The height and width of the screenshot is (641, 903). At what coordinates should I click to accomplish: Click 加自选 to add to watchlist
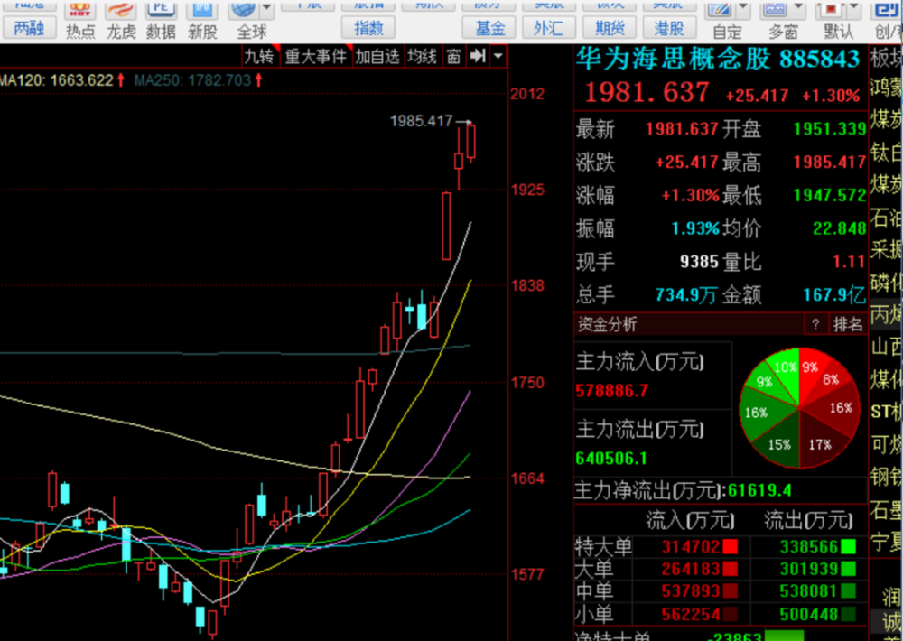377,57
